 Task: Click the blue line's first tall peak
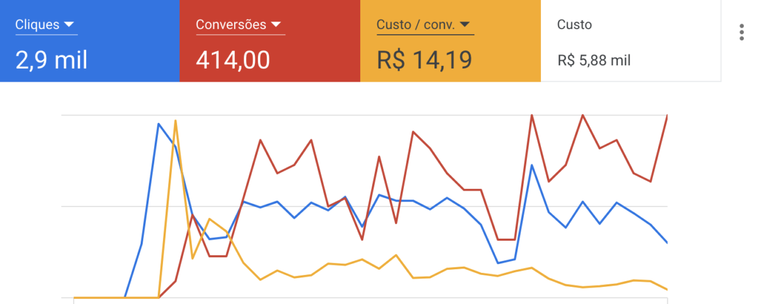click(x=159, y=124)
